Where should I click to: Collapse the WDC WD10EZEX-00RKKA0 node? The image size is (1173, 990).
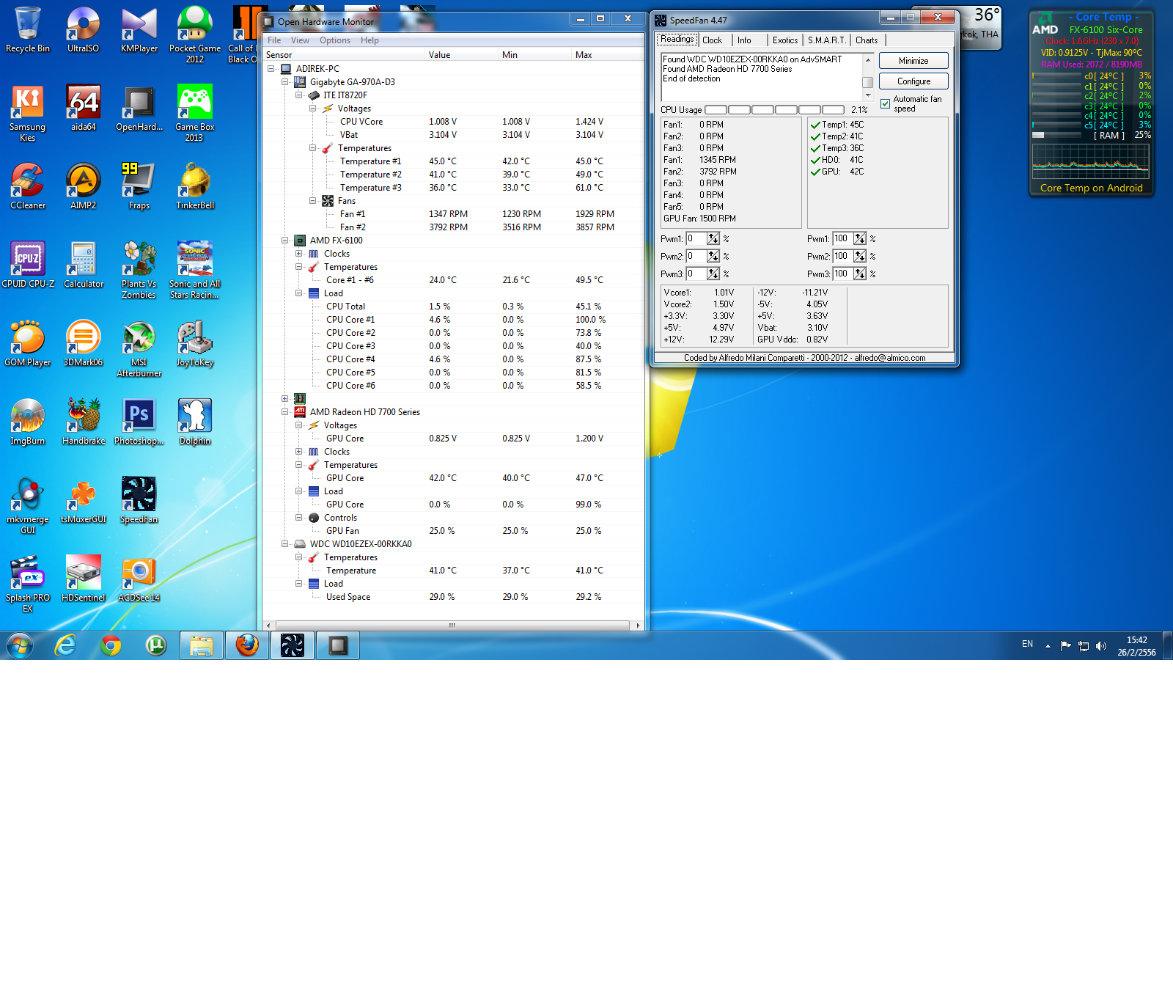point(284,544)
